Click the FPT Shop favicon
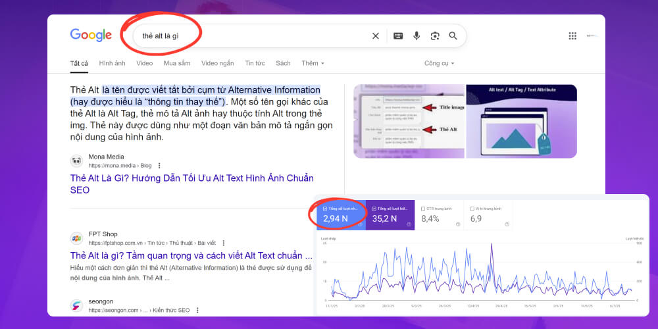Viewport: 658px width, 329px height. point(76,238)
